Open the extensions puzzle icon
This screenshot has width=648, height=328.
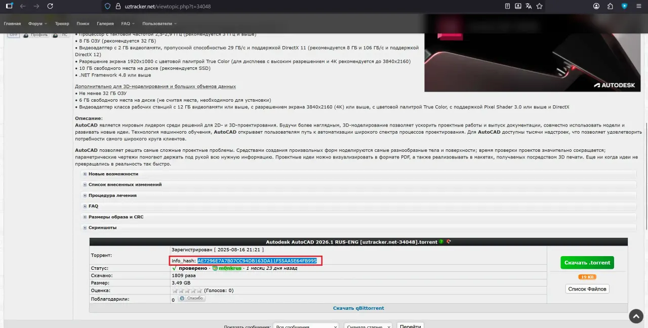610,6
